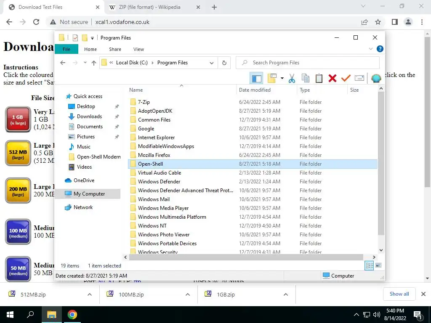Viewport: 431px width, 323px height.
Task: Open recent locations dropdown arrow
Action: tap(85, 63)
